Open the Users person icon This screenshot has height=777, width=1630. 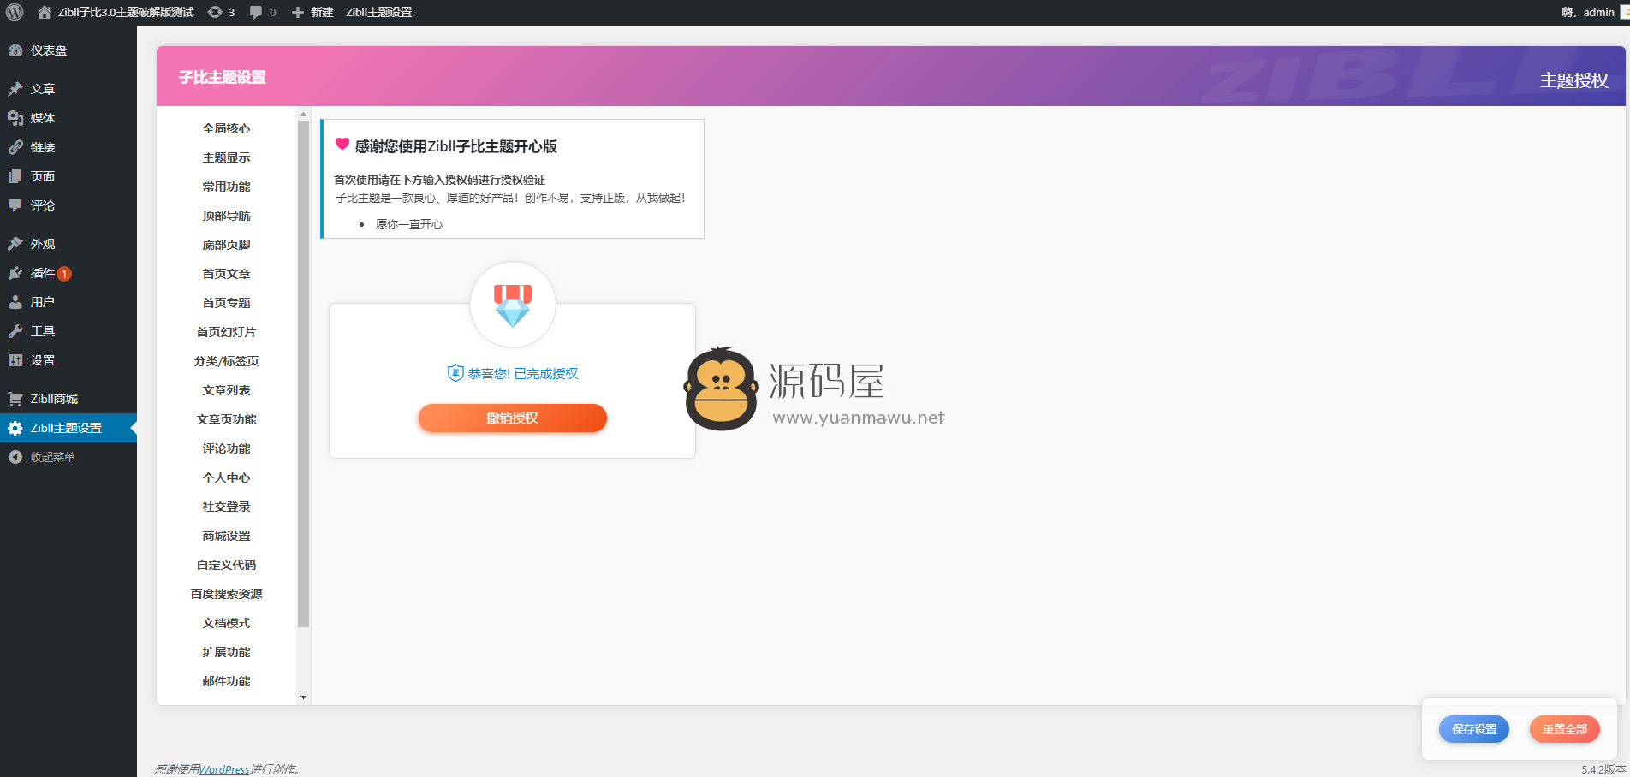[x=15, y=302]
